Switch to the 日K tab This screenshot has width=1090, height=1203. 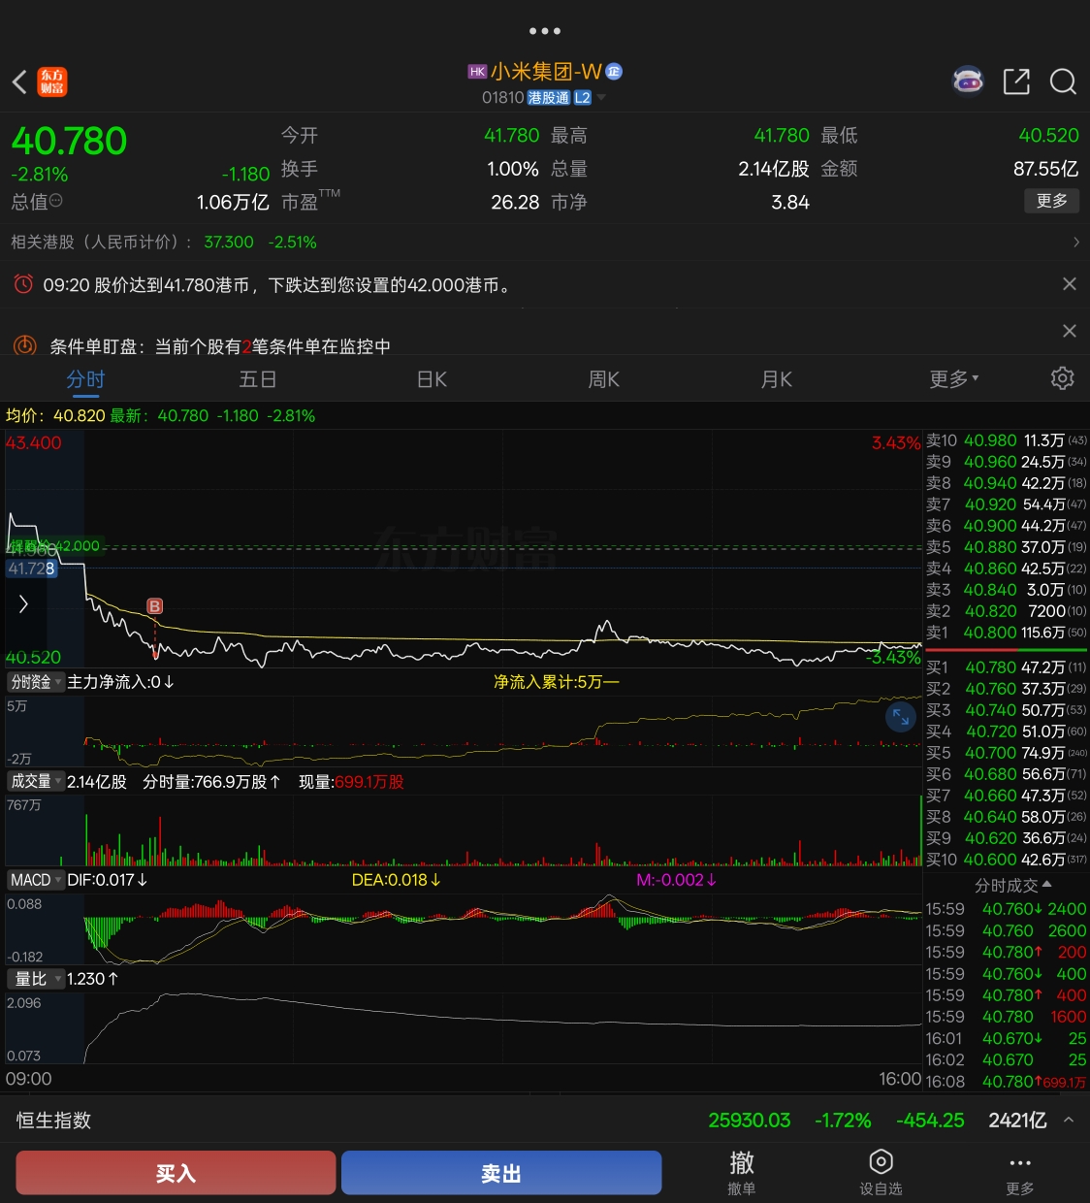432,379
